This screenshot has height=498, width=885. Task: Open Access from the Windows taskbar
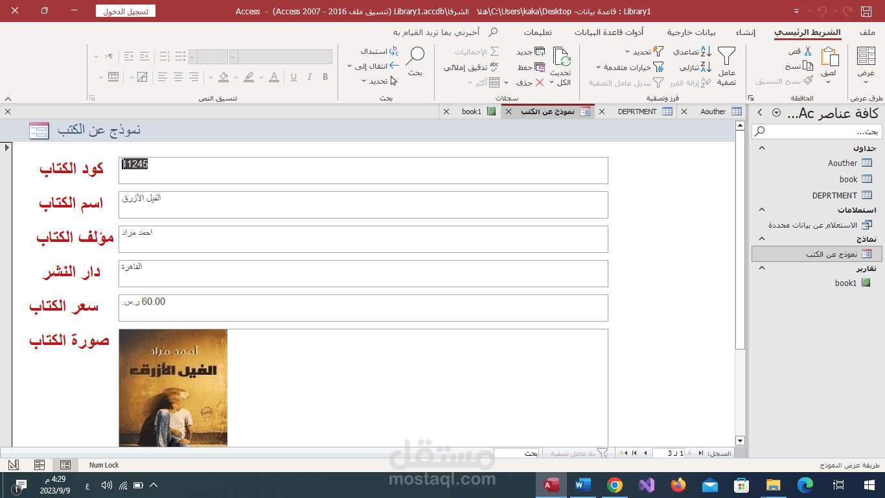coord(551,484)
